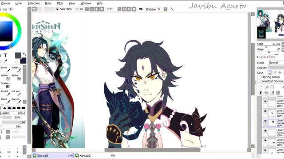Switch to the Xiao.sai2 tab at 30%
Image resolution: width=284 pixels, height=159 pixels.
95,155
